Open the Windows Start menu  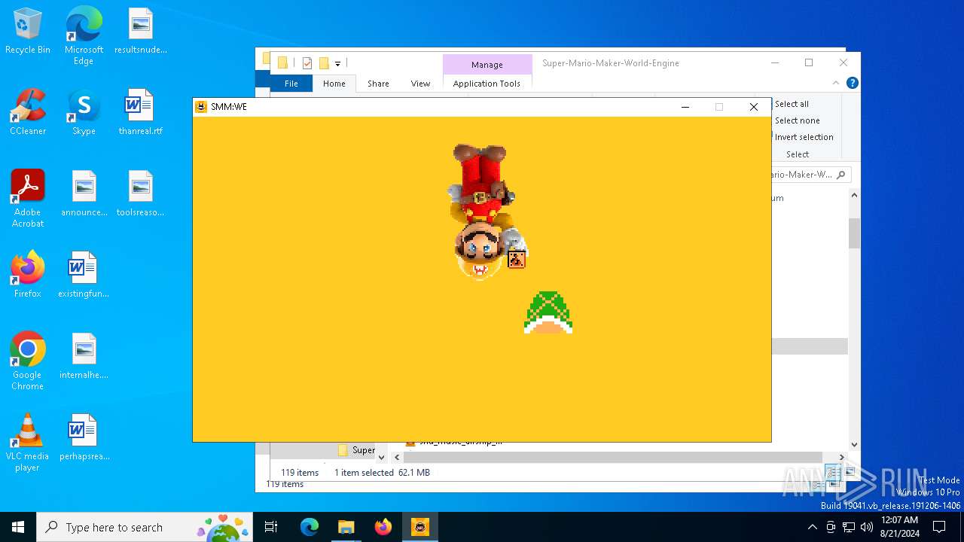18,527
